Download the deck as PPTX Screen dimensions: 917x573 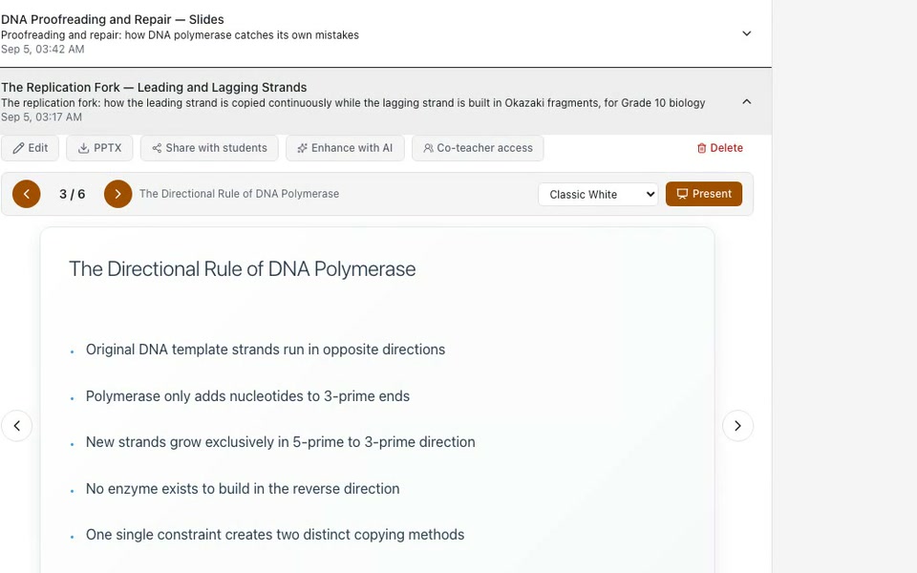[99, 148]
